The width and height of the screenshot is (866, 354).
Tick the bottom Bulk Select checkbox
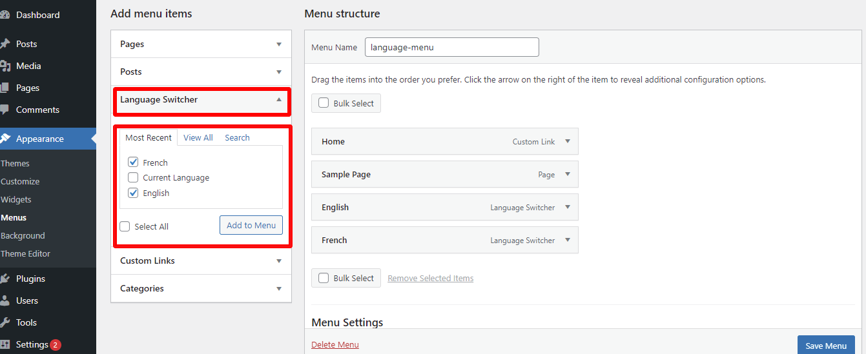[x=324, y=278]
